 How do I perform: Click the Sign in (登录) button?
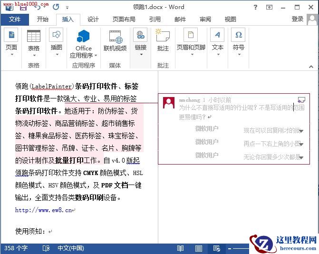click(298, 19)
